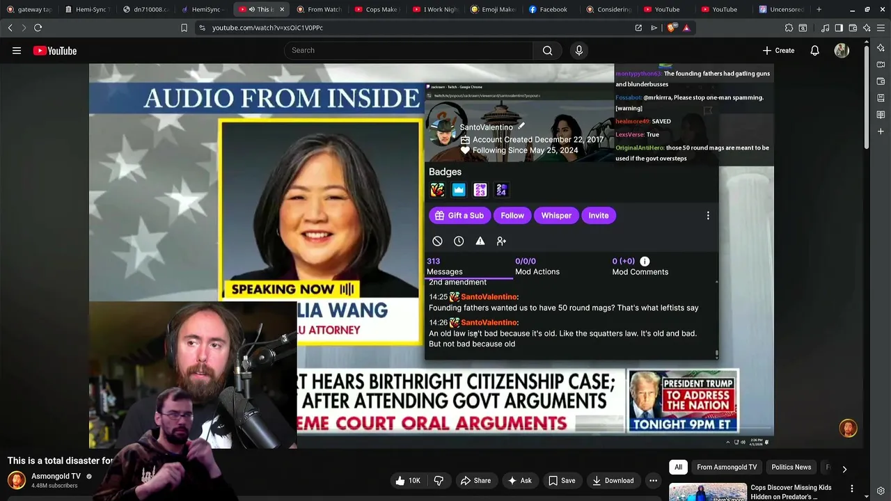Toggle the Brave sidebar panel button
891x501 pixels.
(x=839, y=28)
